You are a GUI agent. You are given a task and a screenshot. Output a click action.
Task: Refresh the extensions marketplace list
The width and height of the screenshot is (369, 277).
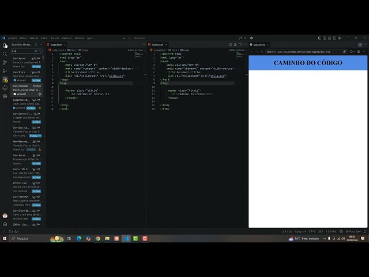36,44
